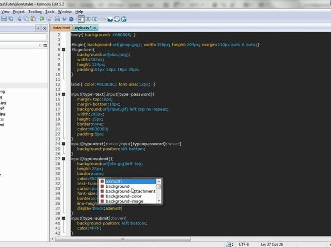Viewport: 331px width, 248px height.
Task: Click url(btn.jpg) on line 28
Action: (114, 164)
